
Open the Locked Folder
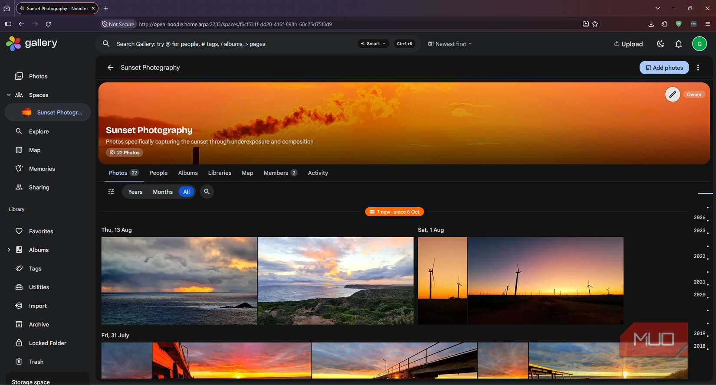(48, 343)
